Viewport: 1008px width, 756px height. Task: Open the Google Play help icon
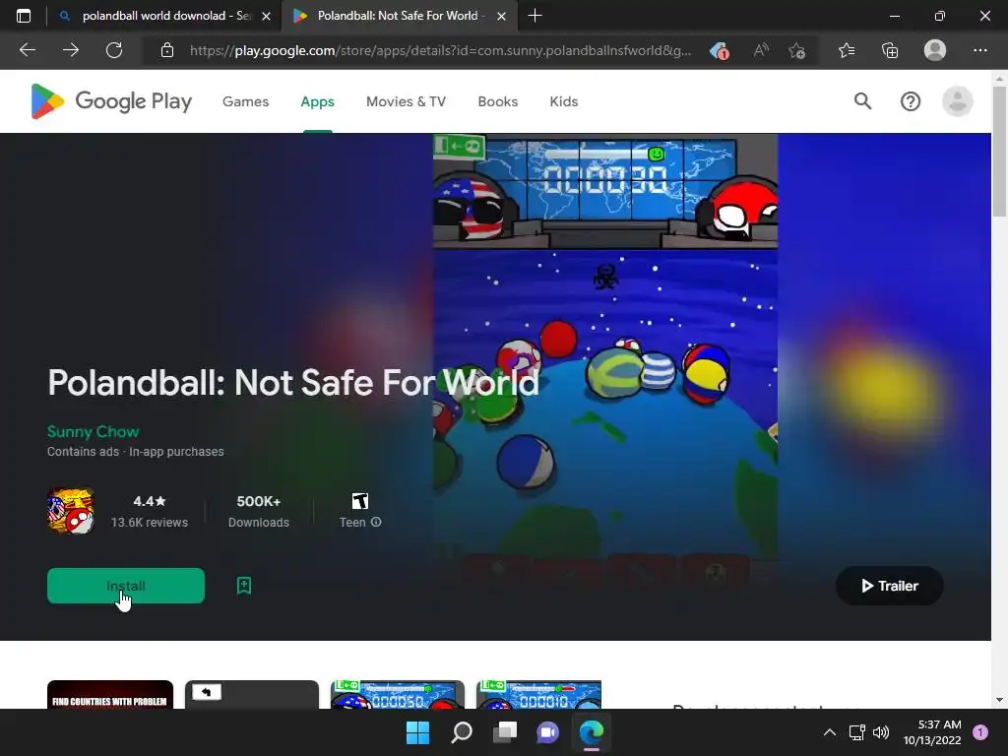coord(911,101)
